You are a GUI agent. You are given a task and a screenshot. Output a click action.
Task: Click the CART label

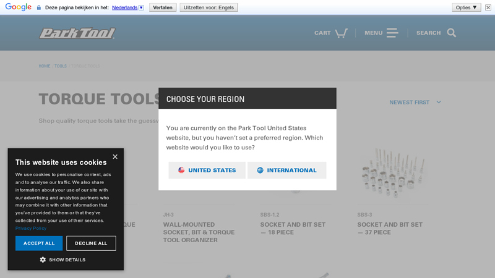point(322,33)
